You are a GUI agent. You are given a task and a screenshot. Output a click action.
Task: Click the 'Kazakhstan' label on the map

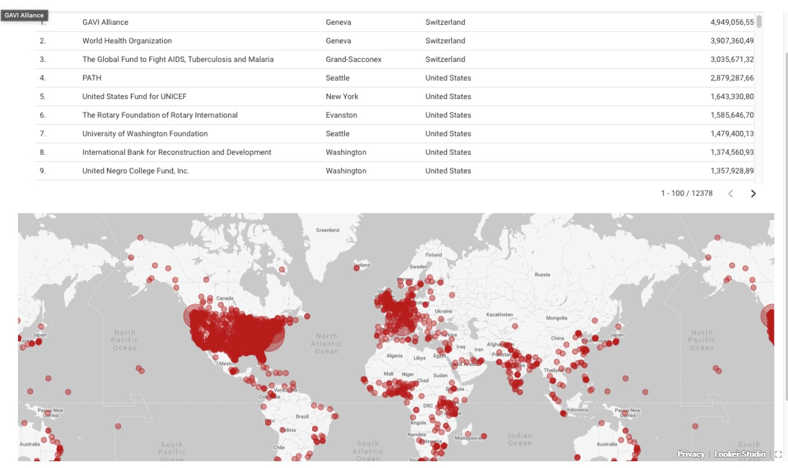point(499,314)
